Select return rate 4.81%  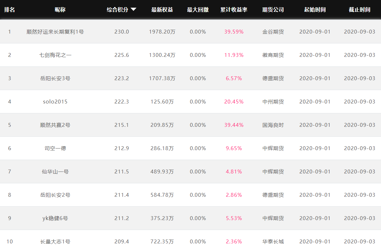234,172
